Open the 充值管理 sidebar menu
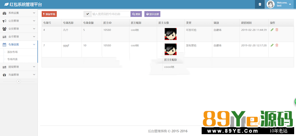 pos(19,75)
